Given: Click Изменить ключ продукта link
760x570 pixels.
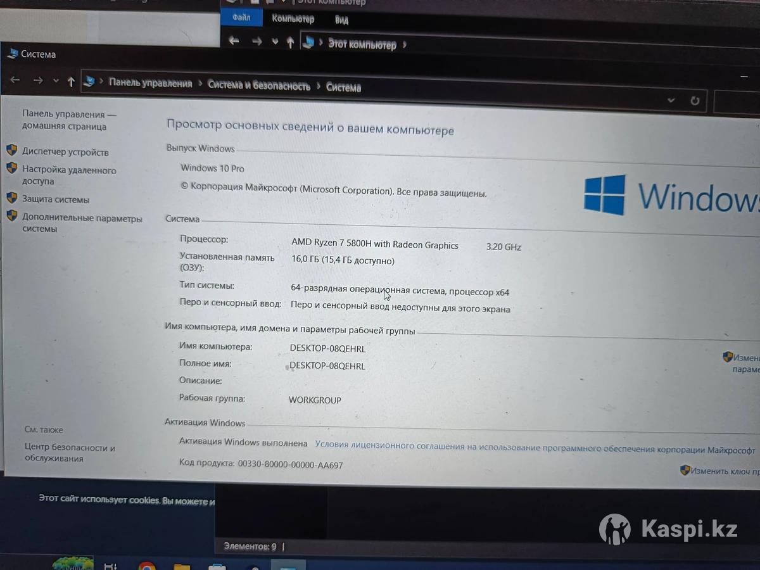Looking at the screenshot, I should coord(725,471).
